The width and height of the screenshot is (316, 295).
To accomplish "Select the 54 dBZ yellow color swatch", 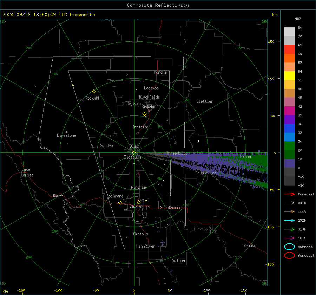I will [x=289, y=75].
